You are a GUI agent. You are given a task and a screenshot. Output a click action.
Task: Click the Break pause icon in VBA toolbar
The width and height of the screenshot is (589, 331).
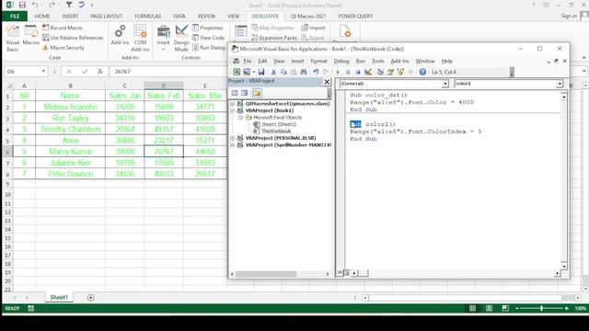tap(348, 72)
